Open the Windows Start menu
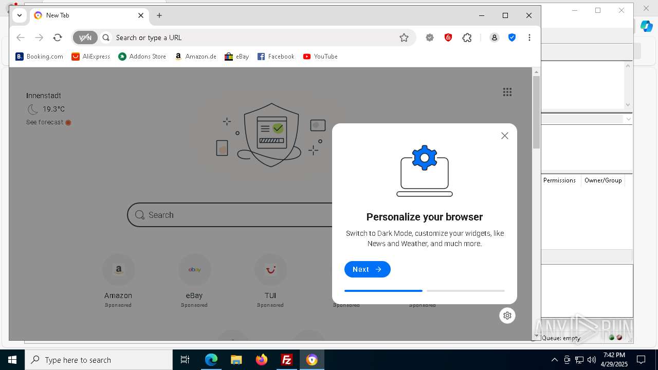Viewport: 658px width, 370px height. tap(12, 360)
